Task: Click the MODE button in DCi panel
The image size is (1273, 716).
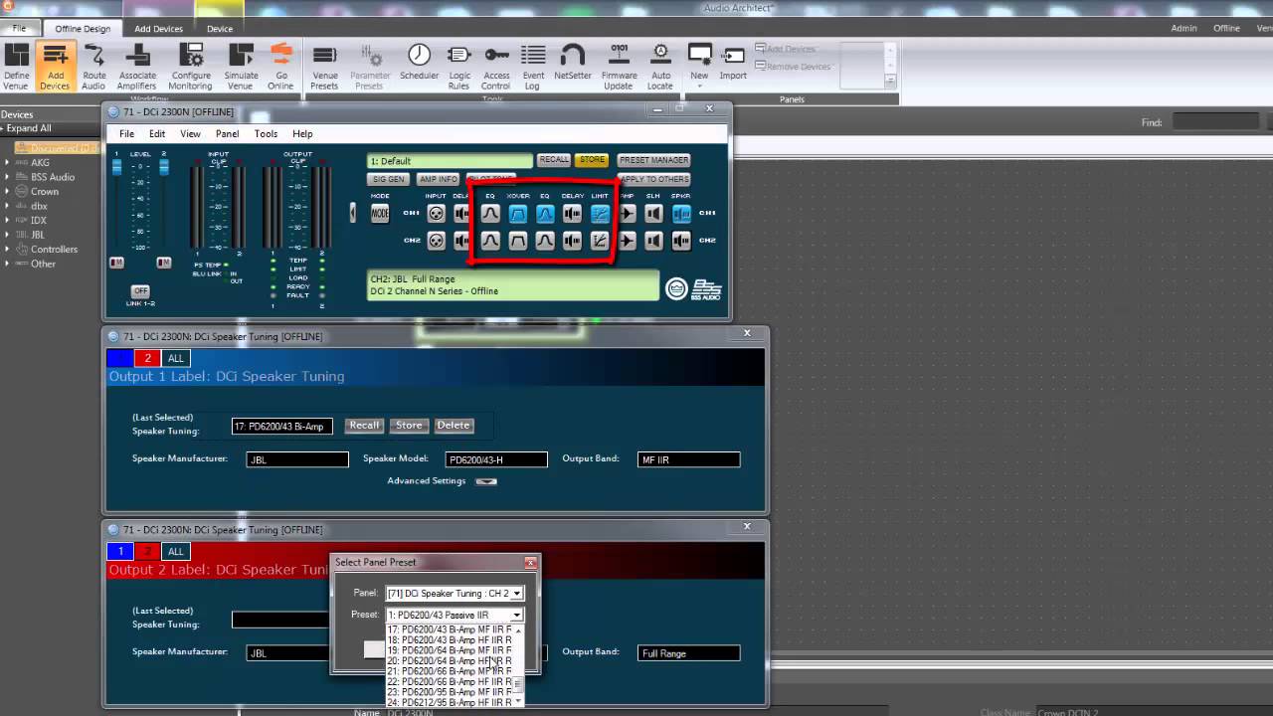Action: click(x=380, y=213)
